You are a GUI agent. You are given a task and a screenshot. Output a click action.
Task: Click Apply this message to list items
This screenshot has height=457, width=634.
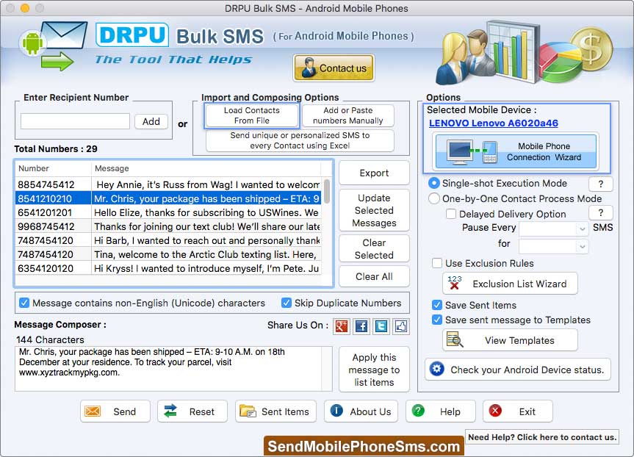click(x=374, y=370)
